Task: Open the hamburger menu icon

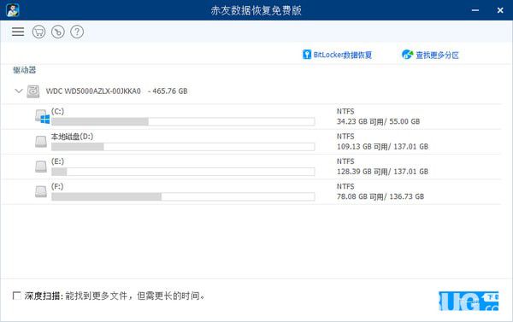Action: coord(18,32)
